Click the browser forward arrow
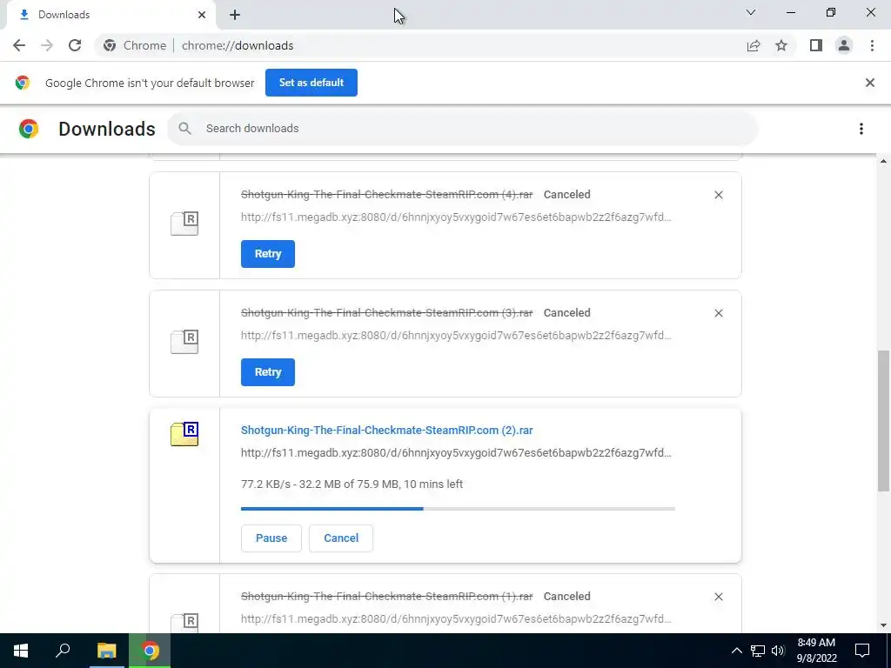This screenshot has width=891, height=668. coord(47,45)
